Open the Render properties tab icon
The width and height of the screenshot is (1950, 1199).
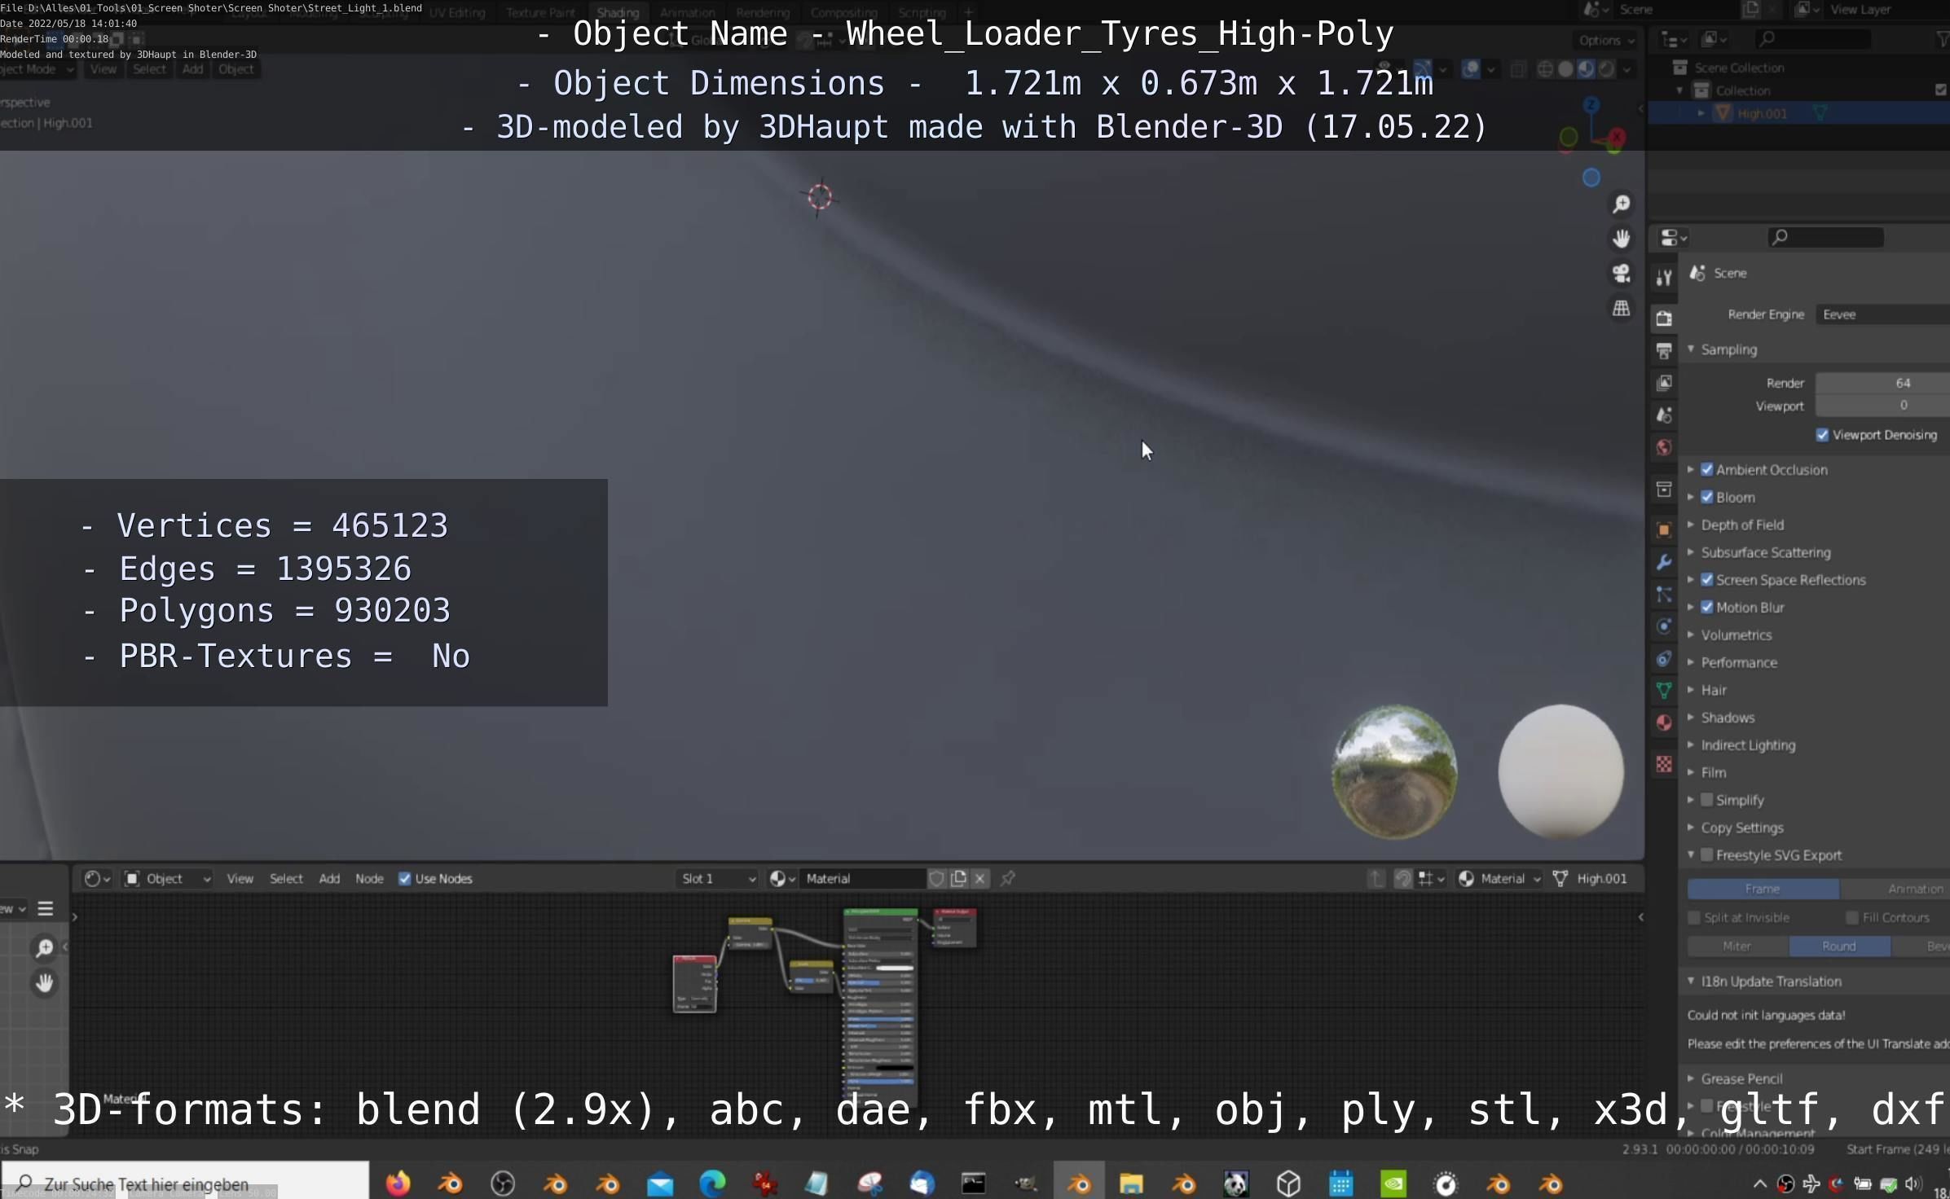coord(1664,318)
